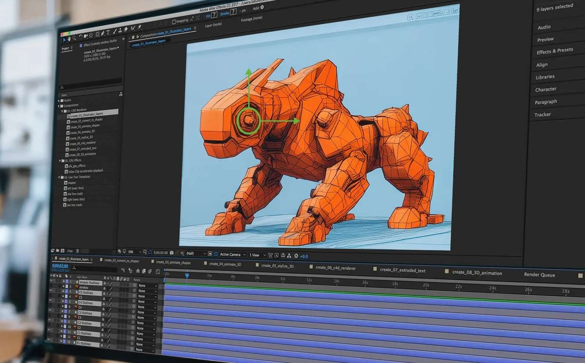Click the composition mini-flowchart icon in timeline

point(123,270)
